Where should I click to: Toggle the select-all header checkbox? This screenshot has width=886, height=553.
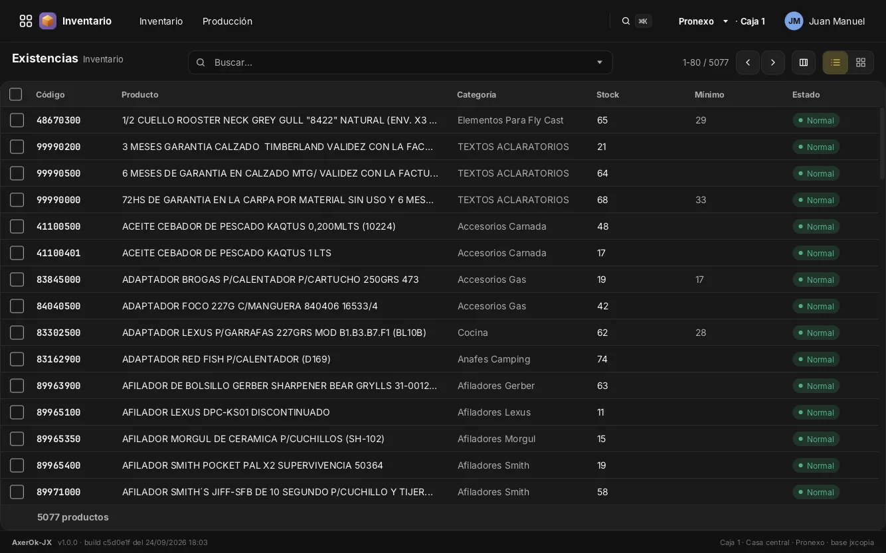coord(16,94)
